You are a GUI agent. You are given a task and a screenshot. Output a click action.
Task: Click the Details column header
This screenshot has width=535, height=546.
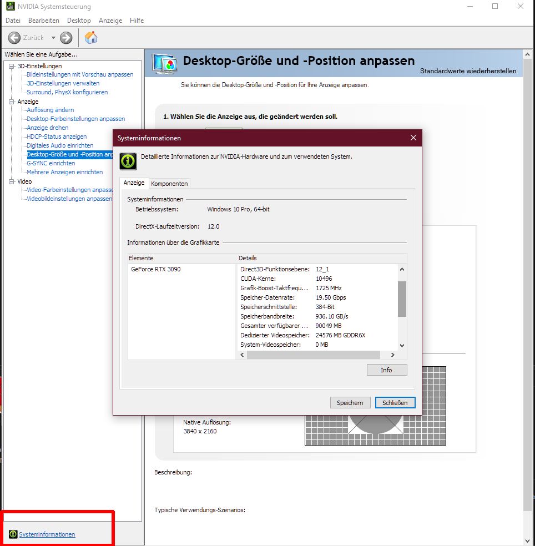click(322, 258)
